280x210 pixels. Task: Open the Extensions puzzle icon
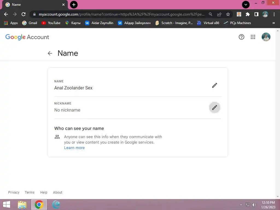247,14
